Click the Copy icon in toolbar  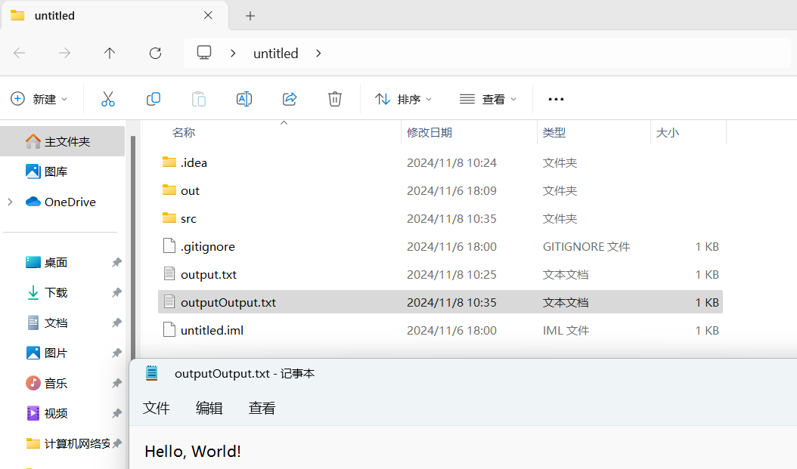coord(153,99)
